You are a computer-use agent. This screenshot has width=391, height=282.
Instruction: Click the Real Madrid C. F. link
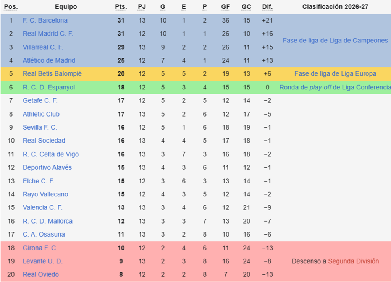coord(48,34)
